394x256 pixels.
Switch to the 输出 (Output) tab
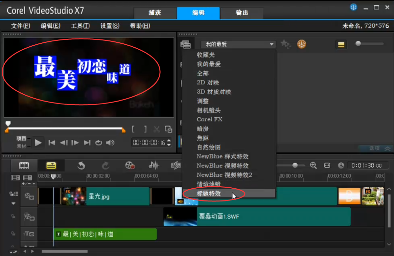click(x=242, y=13)
